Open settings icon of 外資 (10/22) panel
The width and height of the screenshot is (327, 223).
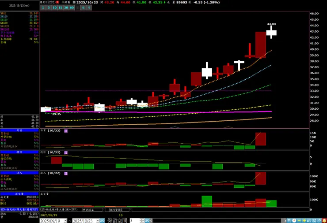[66, 131]
